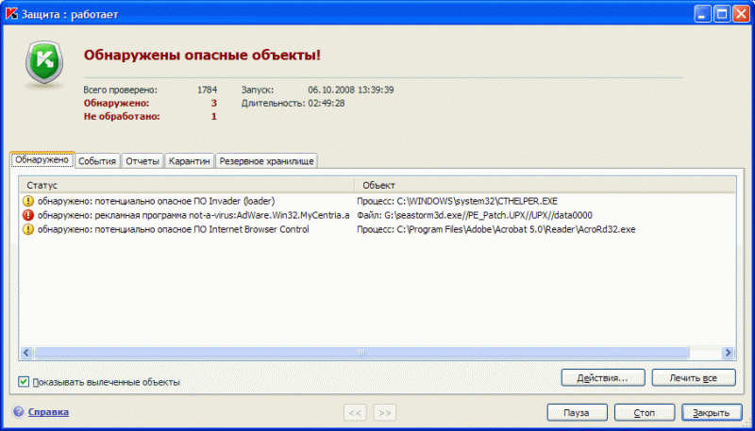Viewport: 755px width, 431px height.
Task: Toggle the Показывать вылеченные объекты checkbox
Action: pos(23,382)
